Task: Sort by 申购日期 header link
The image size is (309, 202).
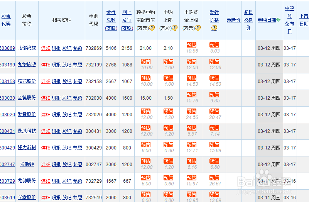Action: 267,20
